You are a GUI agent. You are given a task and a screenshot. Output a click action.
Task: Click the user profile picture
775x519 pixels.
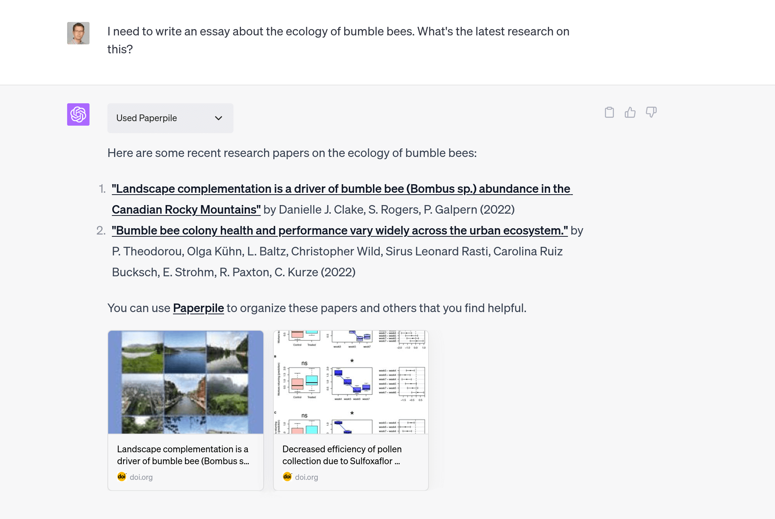(x=78, y=33)
